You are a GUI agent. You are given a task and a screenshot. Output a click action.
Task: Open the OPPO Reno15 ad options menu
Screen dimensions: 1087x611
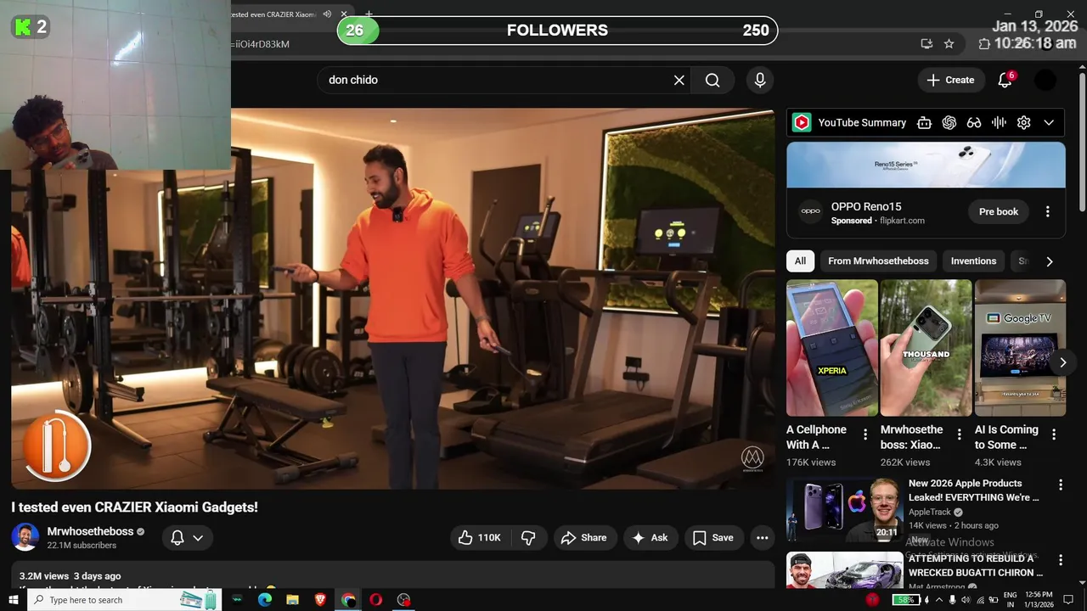click(1047, 211)
